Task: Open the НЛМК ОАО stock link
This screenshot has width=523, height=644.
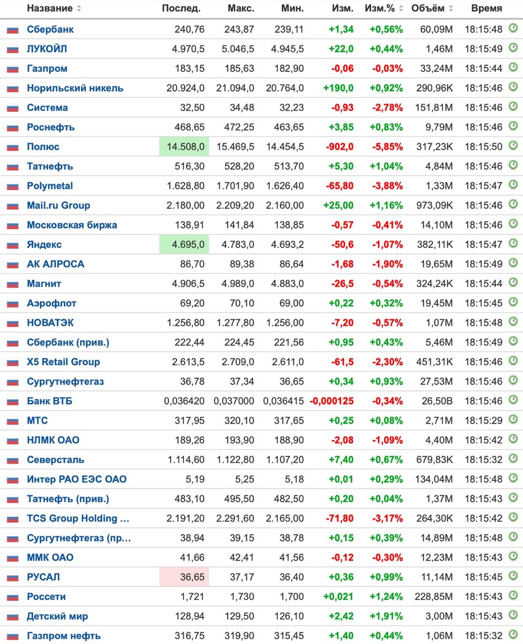Action: coord(53,440)
